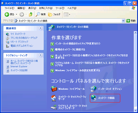Open the リモート デスクトップ link
138x113 pixels.
(x=19, y=42)
